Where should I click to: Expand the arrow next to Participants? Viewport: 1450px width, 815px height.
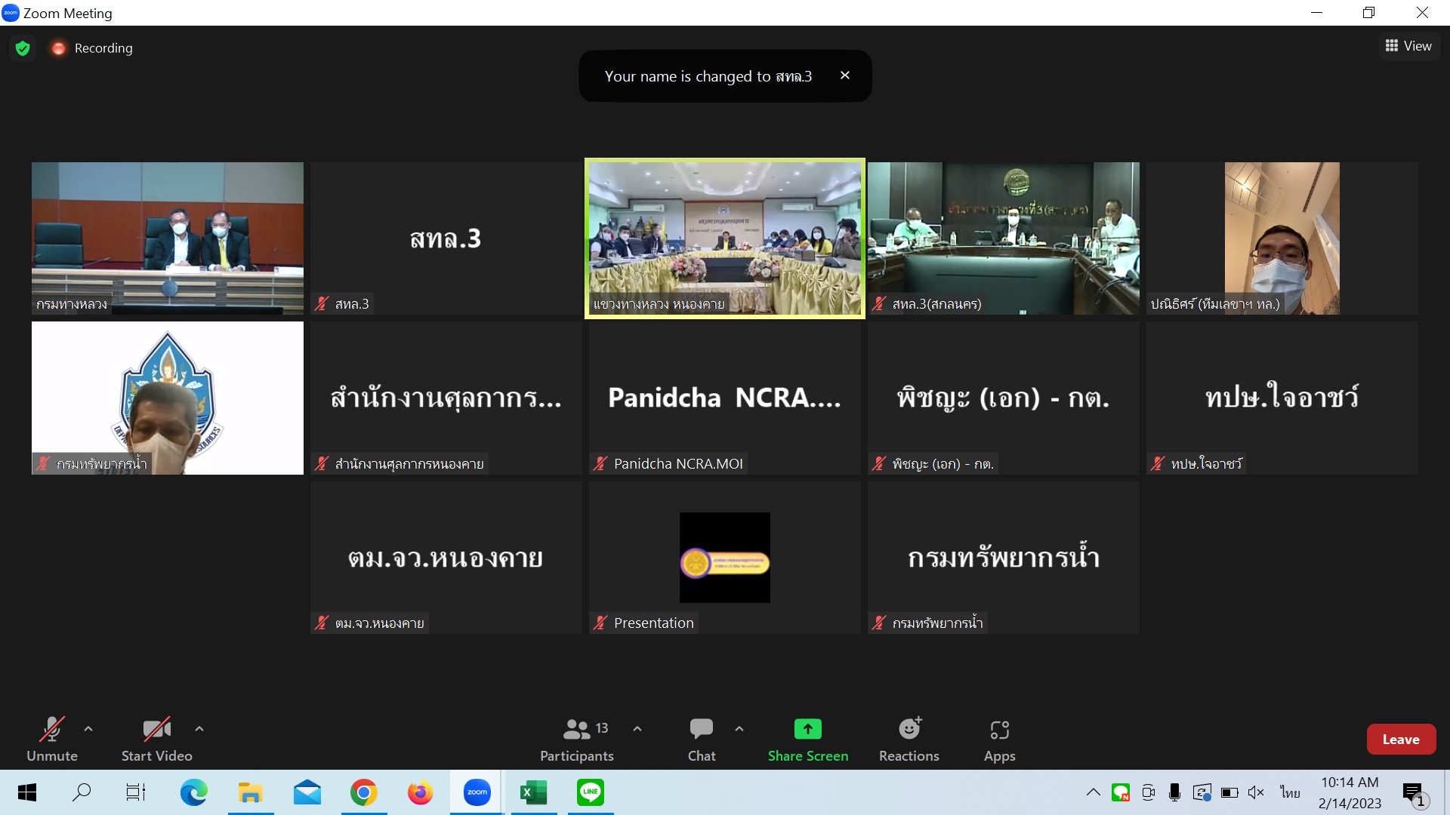tap(637, 729)
